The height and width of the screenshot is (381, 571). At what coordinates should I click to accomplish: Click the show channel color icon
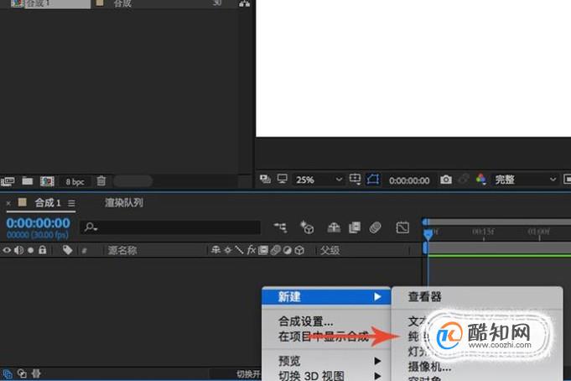(481, 179)
